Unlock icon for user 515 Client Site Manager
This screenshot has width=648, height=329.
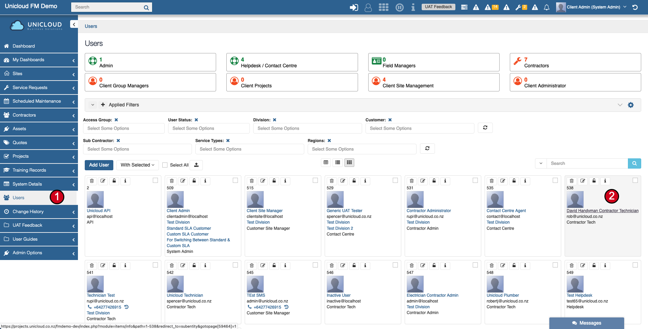pos(274,181)
